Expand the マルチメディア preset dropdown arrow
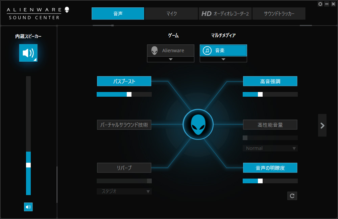The width and height of the screenshot is (338, 219). click(x=223, y=59)
